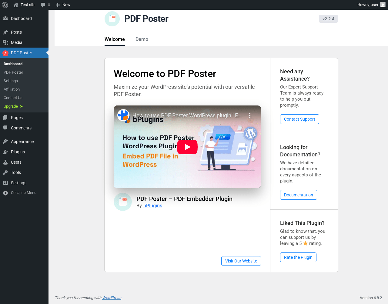Click the Comments icon in the sidebar
The width and height of the screenshot is (388, 304).
5,128
